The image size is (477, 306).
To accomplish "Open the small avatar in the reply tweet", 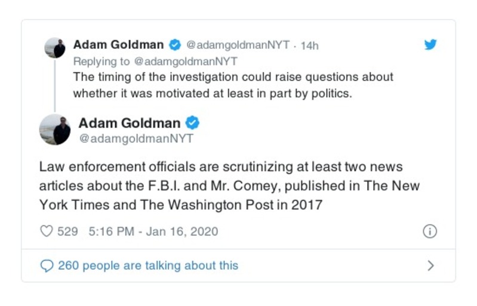I will click(55, 48).
